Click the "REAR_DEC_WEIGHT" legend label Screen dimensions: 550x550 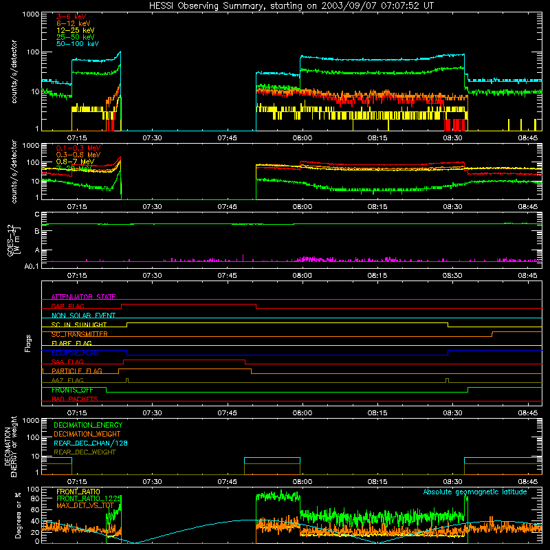tap(85, 452)
